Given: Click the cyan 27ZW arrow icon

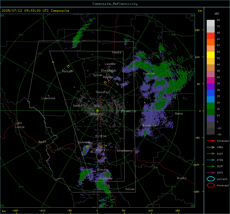Looking at the screenshot, I should point(211,160).
